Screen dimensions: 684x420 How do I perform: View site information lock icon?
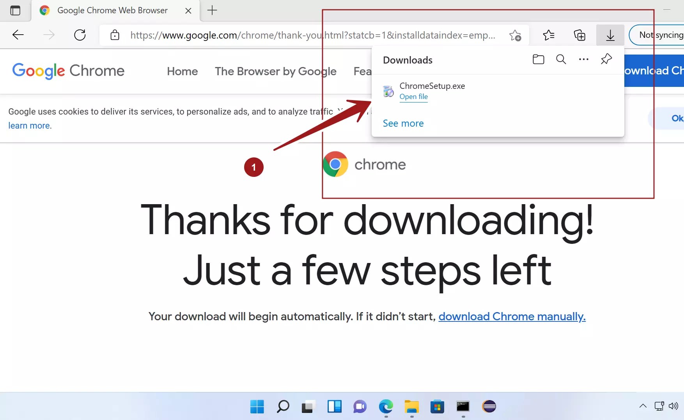tap(115, 35)
